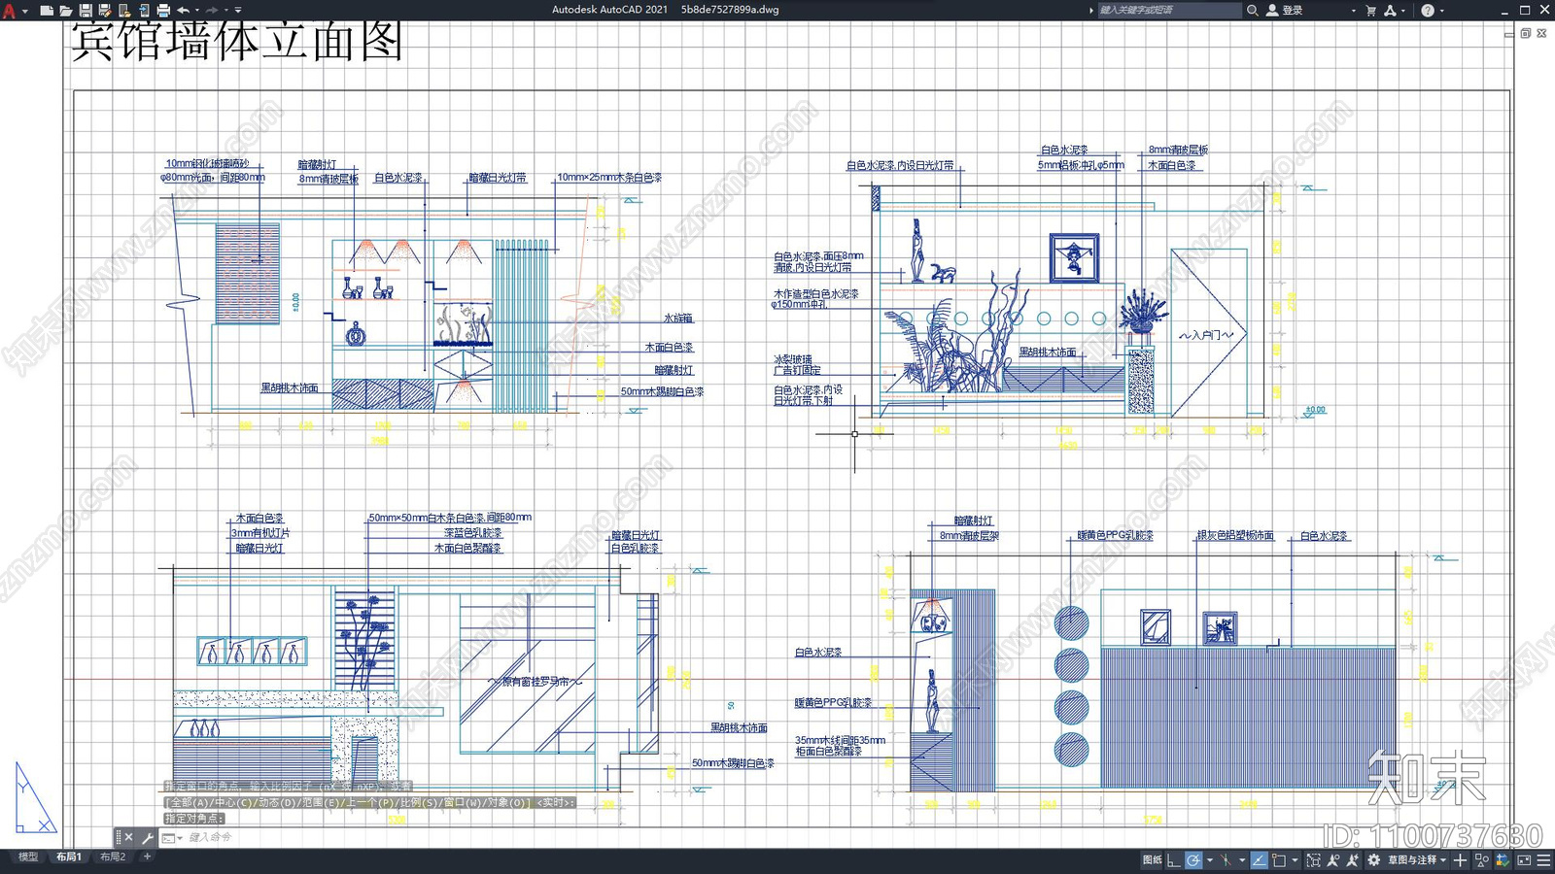This screenshot has height=874, width=1555.
Task: Open status bar customization menu icon
Action: [x=1543, y=860]
